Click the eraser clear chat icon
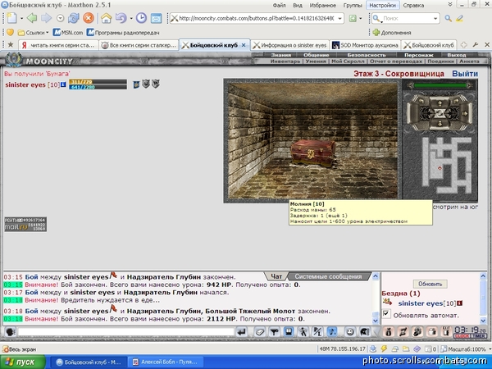 point(260,332)
